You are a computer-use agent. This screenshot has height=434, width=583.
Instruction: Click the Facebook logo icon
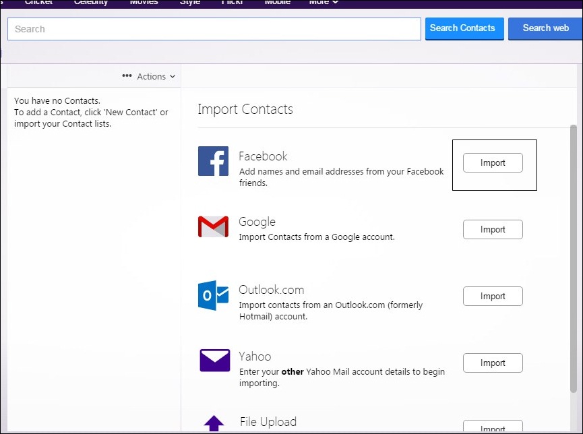coord(213,161)
